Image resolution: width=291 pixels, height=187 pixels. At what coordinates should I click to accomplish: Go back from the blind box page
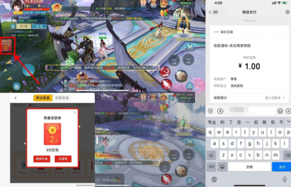15,98
